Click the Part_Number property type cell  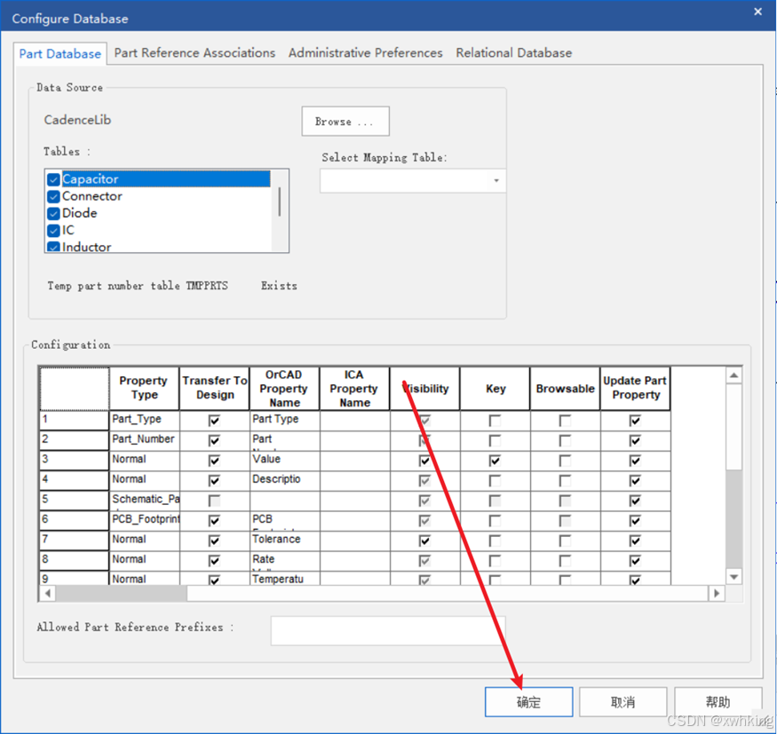point(144,440)
